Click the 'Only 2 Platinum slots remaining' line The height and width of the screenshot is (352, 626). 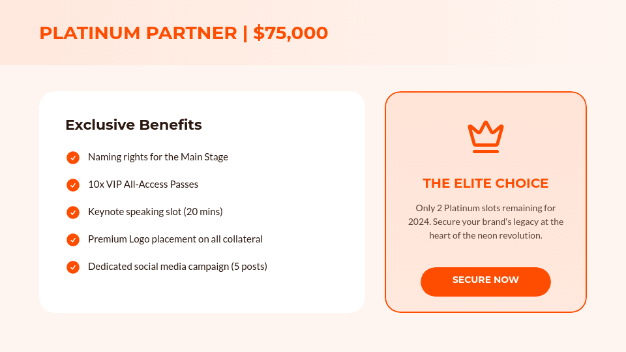coord(486,208)
